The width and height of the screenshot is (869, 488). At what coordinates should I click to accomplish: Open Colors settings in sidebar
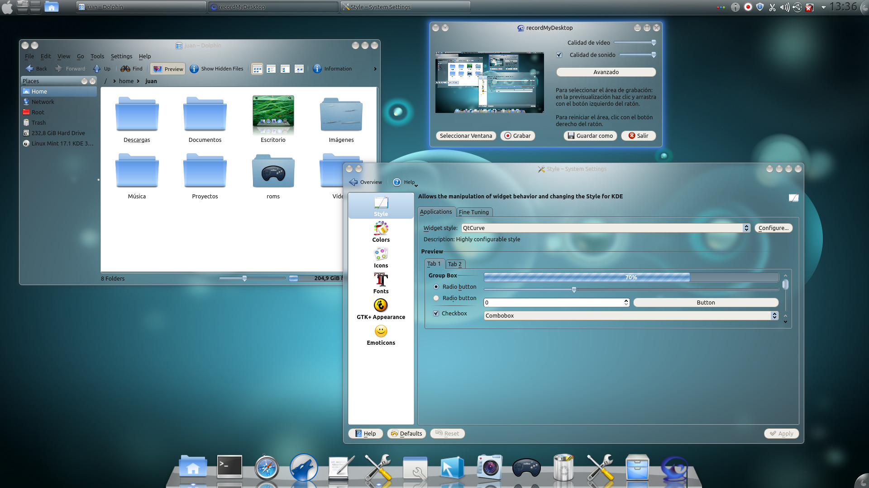pyautogui.click(x=381, y=232)
